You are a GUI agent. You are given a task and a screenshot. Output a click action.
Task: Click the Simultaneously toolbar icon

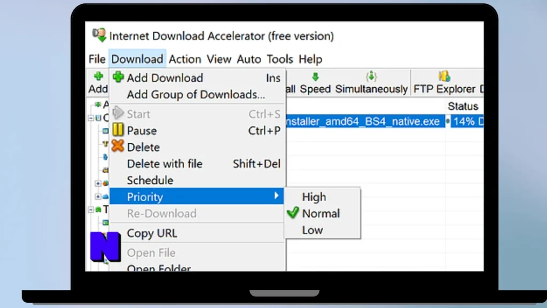coord(371,76)
